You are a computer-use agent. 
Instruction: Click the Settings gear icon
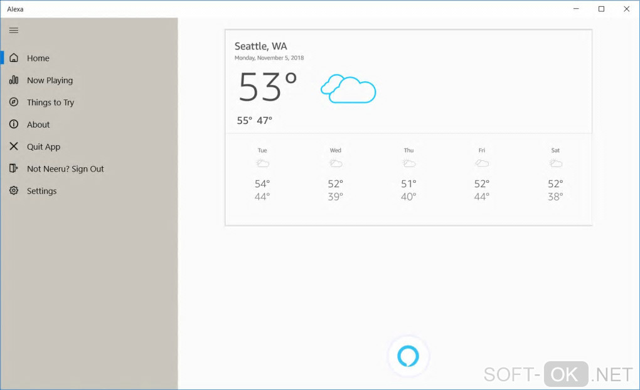(x=14, y=191)
